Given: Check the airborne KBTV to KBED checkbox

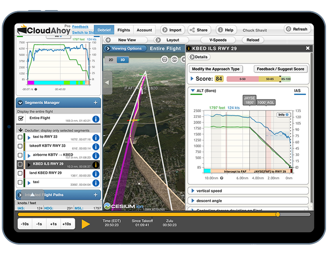Looking at the screenshot, I should click(x=20, y=155).
